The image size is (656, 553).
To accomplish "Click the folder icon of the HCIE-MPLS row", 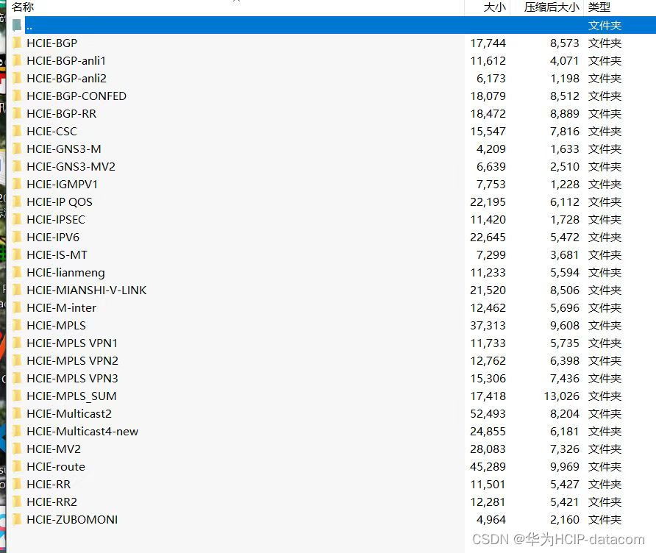I will pos(17,326).
